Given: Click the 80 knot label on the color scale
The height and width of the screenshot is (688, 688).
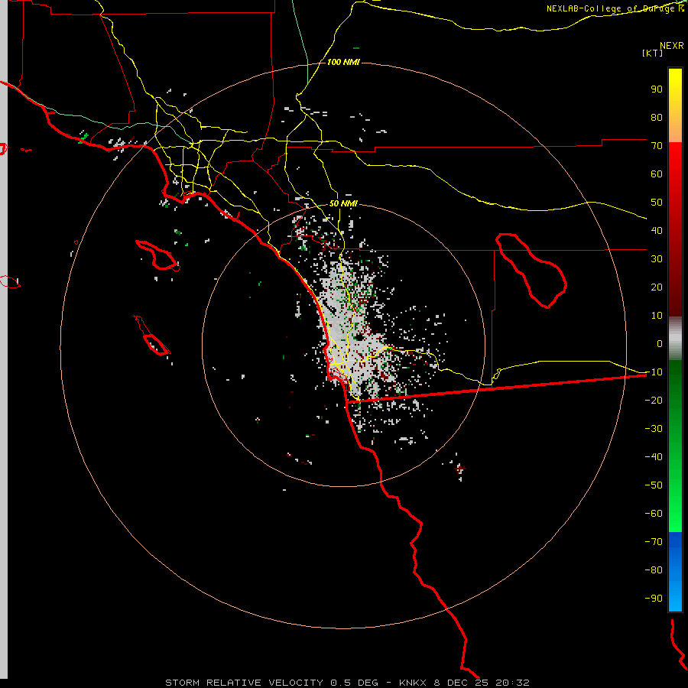Looking at the screenshot, I should click(x=657, y=117).
